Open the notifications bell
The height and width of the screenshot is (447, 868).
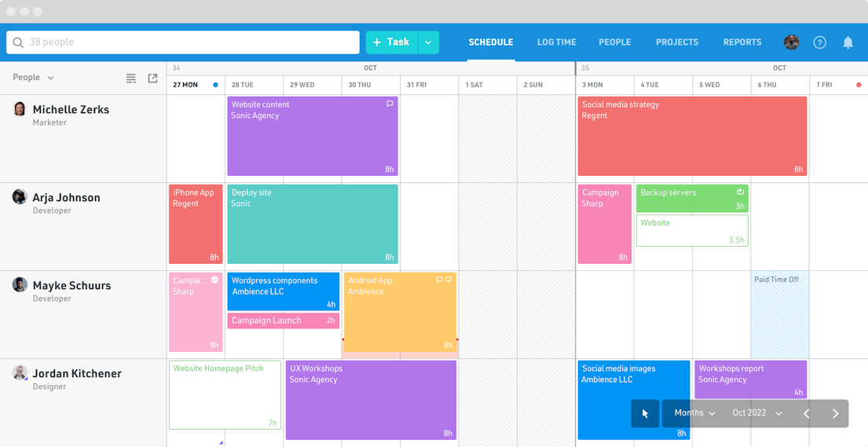(x=848, y=42)
